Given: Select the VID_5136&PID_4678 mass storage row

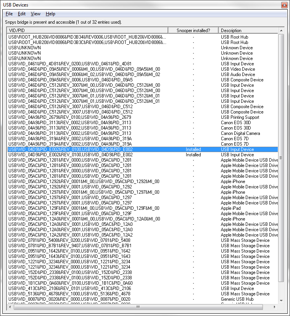Looking at the screenshot, I should coord(143,294).
